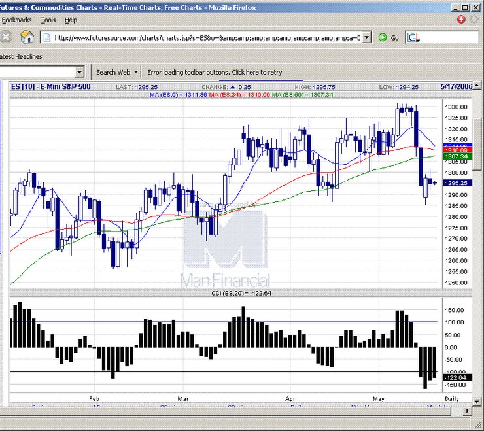Click the CCI (ES,20) = -122.64 label
Screen dimensions: 484x431
(x=241, y=293)
